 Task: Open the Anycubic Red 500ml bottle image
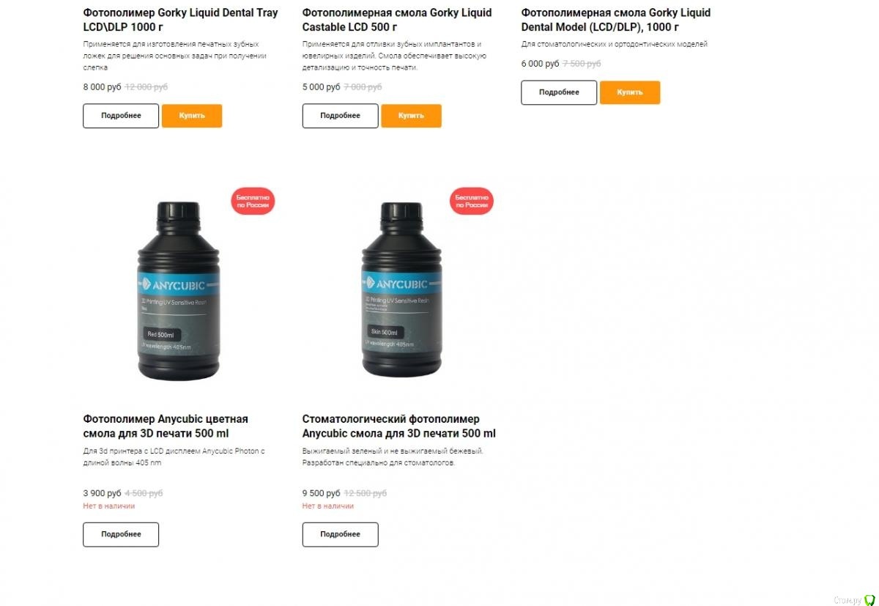(x=179, y=291)
